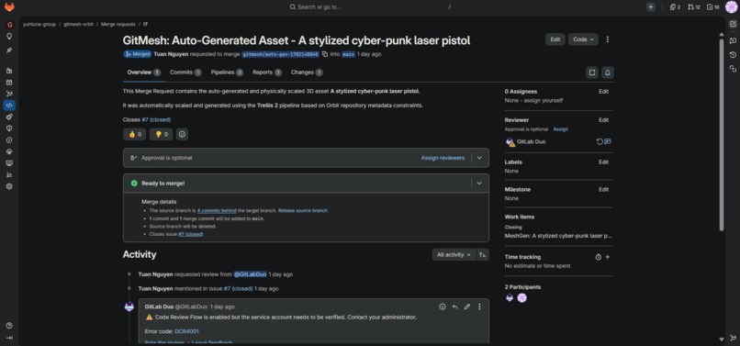
Task: Expand the approval section chevron
Action: [479, 158]
